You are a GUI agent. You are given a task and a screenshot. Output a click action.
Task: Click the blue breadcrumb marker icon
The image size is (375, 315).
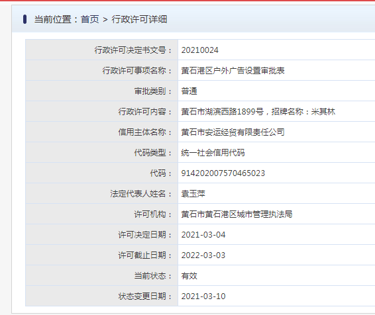coord(25,19)
